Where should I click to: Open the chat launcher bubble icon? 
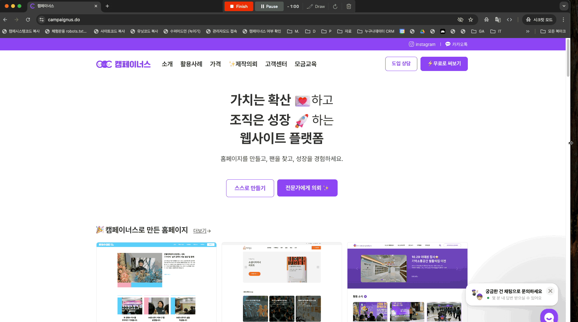549,316
